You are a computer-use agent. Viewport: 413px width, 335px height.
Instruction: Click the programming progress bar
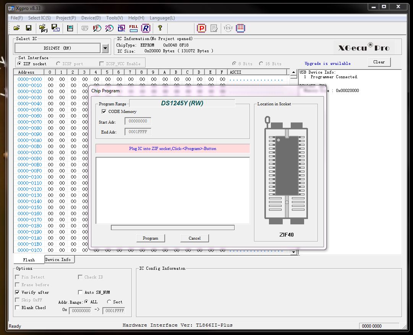tap(173, 227)
